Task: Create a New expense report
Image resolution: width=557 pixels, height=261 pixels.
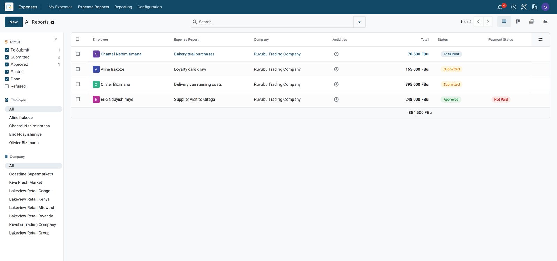Action: click(14, 22)
